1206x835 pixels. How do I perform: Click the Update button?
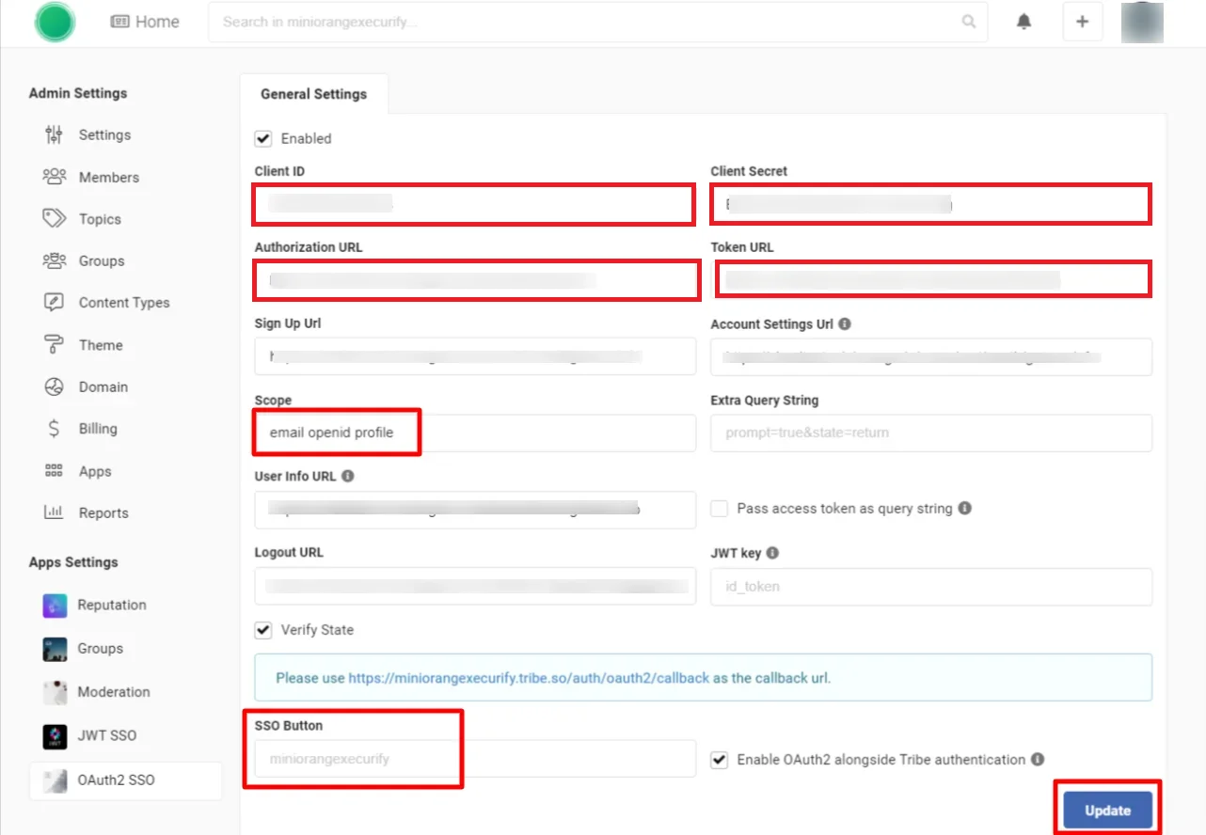(x=1107, y=810)
